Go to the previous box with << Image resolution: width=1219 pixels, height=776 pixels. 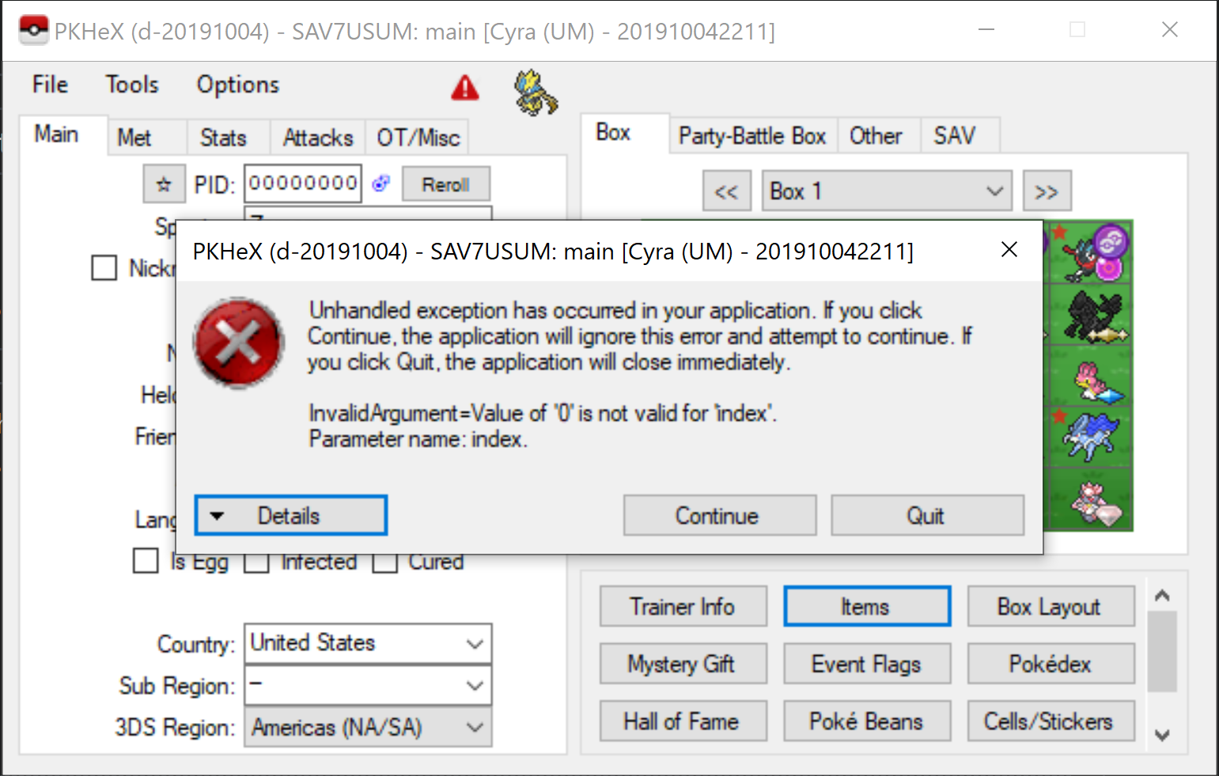(x=726, y=191)
